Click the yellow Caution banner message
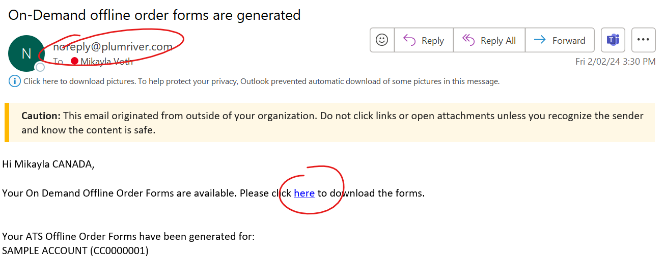Viewport: 665px width, 277px height. click(x=332, y=123)
